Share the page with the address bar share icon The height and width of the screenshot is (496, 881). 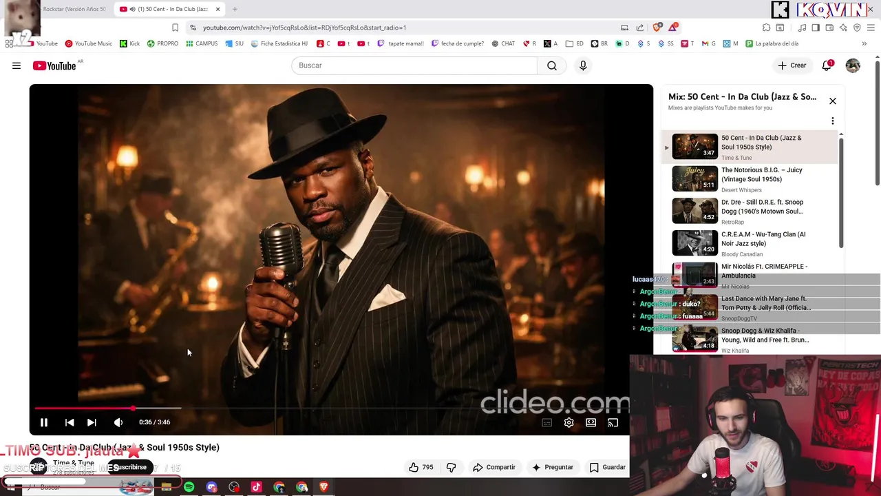click(640, 28)
